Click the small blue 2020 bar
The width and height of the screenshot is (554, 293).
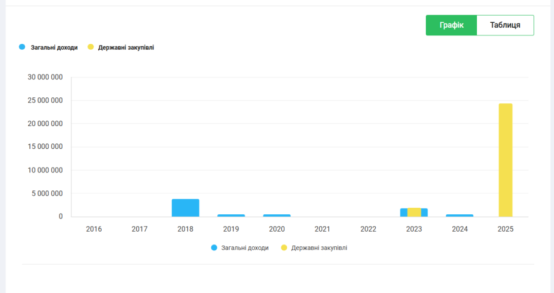(277, 215)
